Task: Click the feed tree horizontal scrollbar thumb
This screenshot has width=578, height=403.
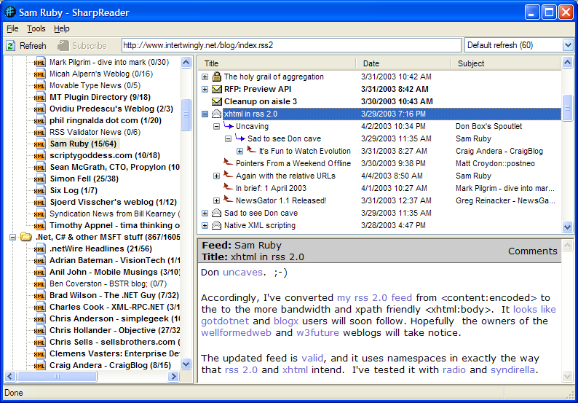Action: (x=57, y=377)
